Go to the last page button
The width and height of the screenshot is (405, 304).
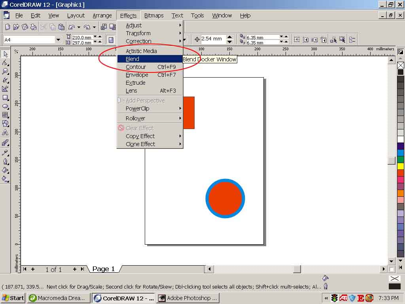point(82,269)
